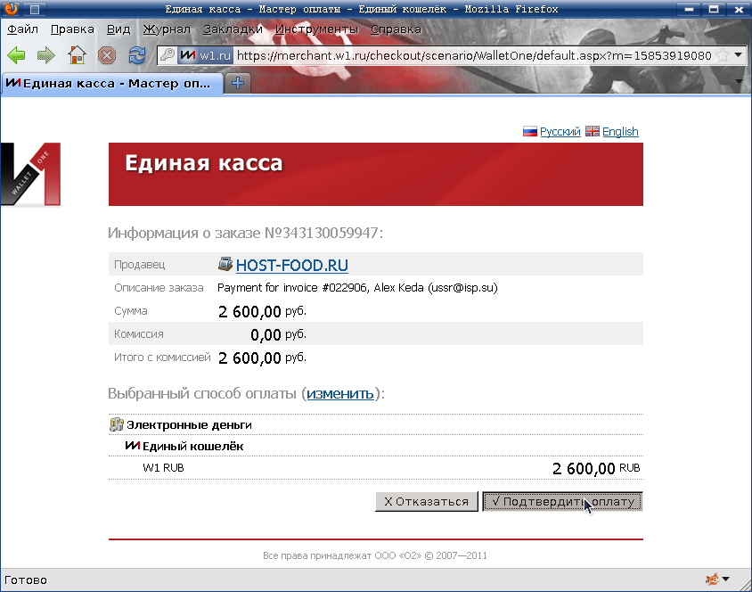Open a new tab with the plus button
This screenshot has width=752, height=592.
click(238, 84)
